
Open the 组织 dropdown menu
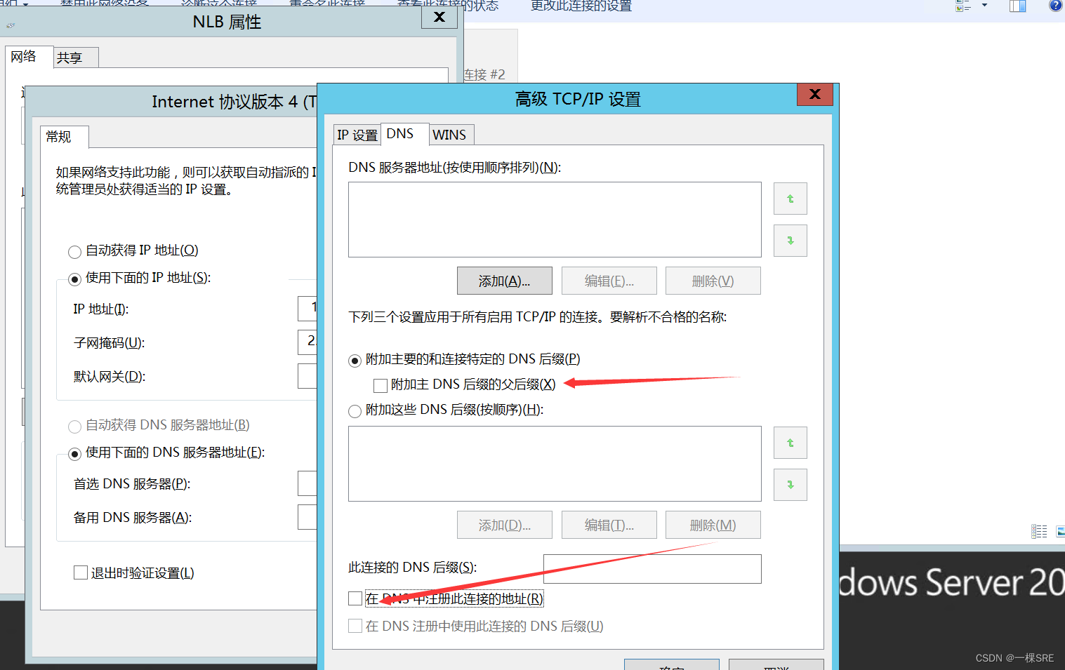coord(14,2)
